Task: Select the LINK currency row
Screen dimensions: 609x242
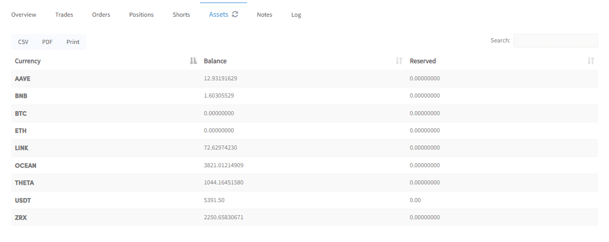Action: click(x=304, y=148)
